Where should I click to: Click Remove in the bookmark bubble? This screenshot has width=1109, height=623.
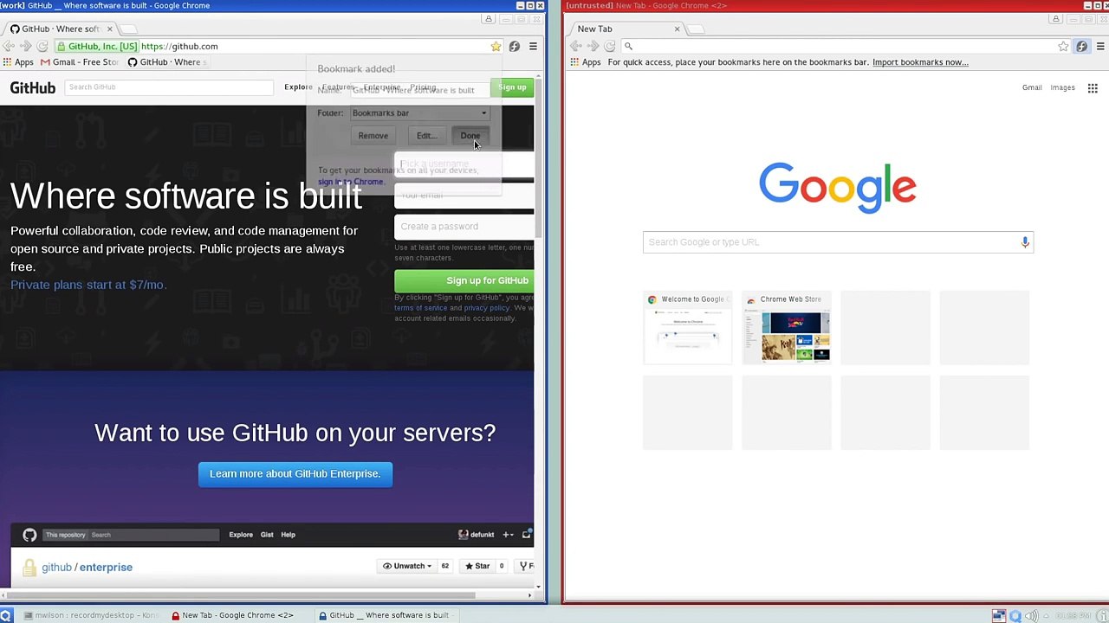click(373, 136)
